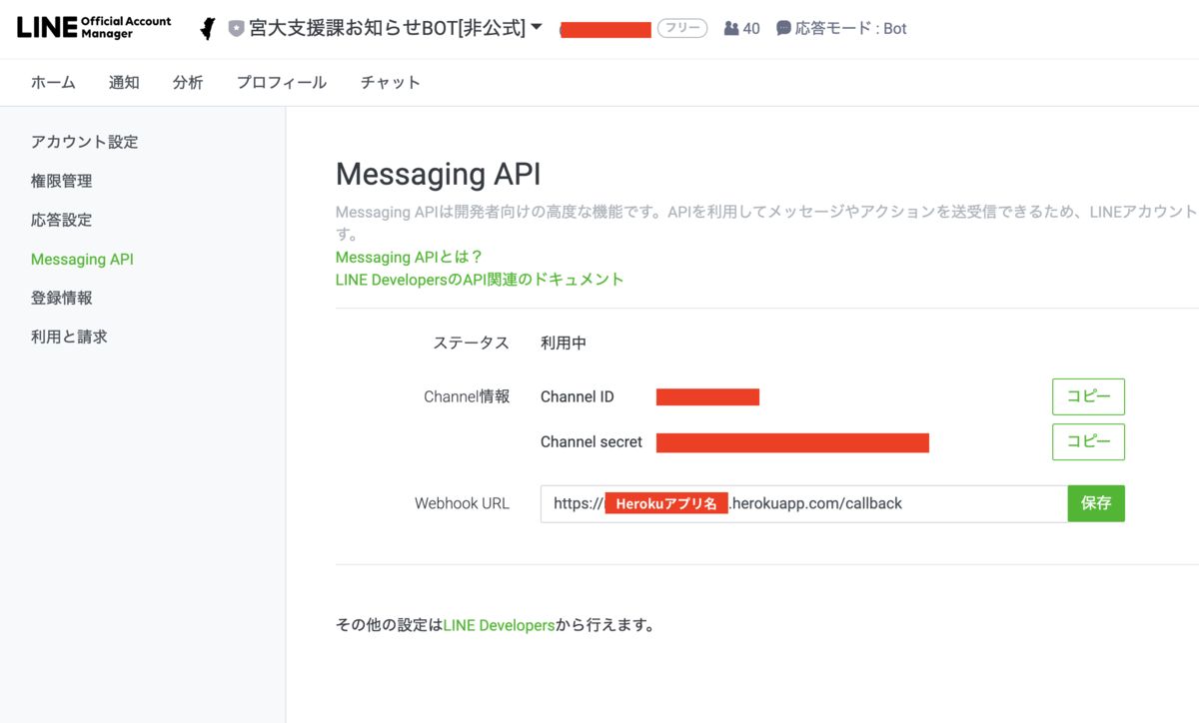Select 権限管理 in the sidebar
The width and height of the screenshot is (1199, 723).
coord(62,181)
